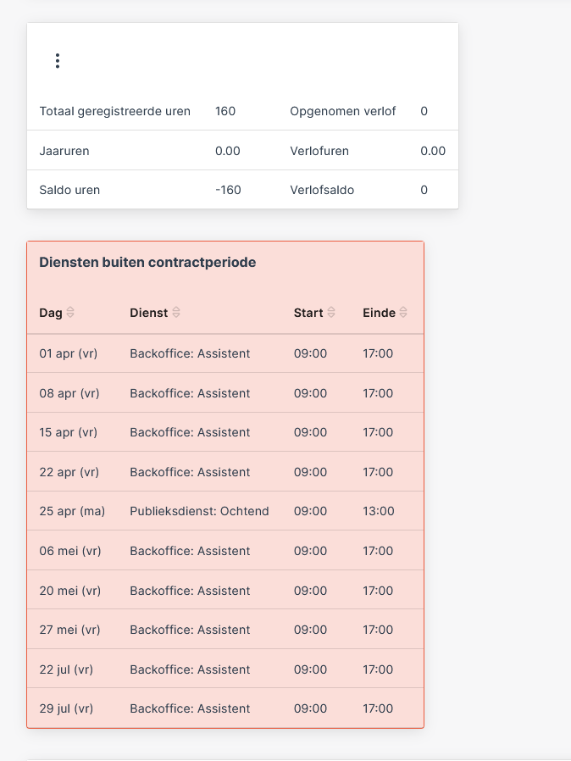Click the Dienst column header
Image resolution: width=571 pixels, height=761 pixels.
point(148,313)
